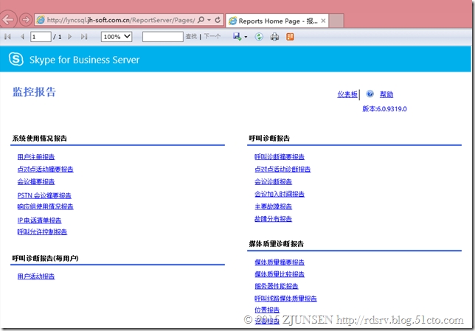The height and width of the screenshot is (331, 475).
Task: Open the 仪表板 dashboard link
Action: 347,94
